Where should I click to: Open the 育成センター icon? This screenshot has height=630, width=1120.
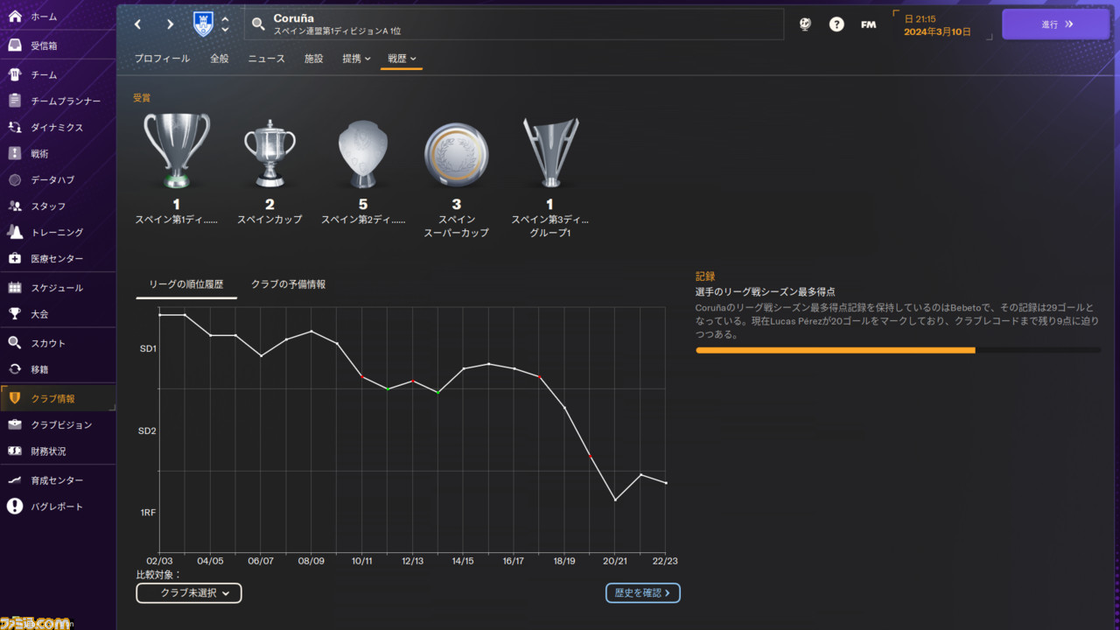[15, 480]
